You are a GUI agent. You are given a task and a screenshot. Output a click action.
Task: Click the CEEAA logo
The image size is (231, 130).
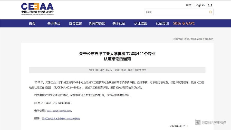(37, 9)
